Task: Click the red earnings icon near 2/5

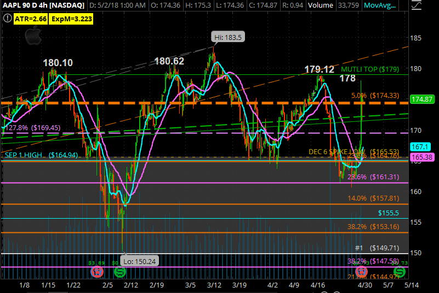Action: [x=97, y=272]
